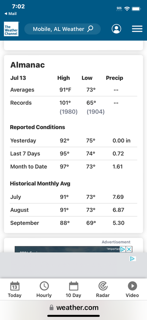Tap the weather.com address bar
Image resolution: width=147 pixels, height=320 pixels.
pos(73,307)
